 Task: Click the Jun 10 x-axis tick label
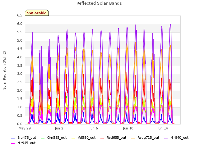click(x=128, y=128)
